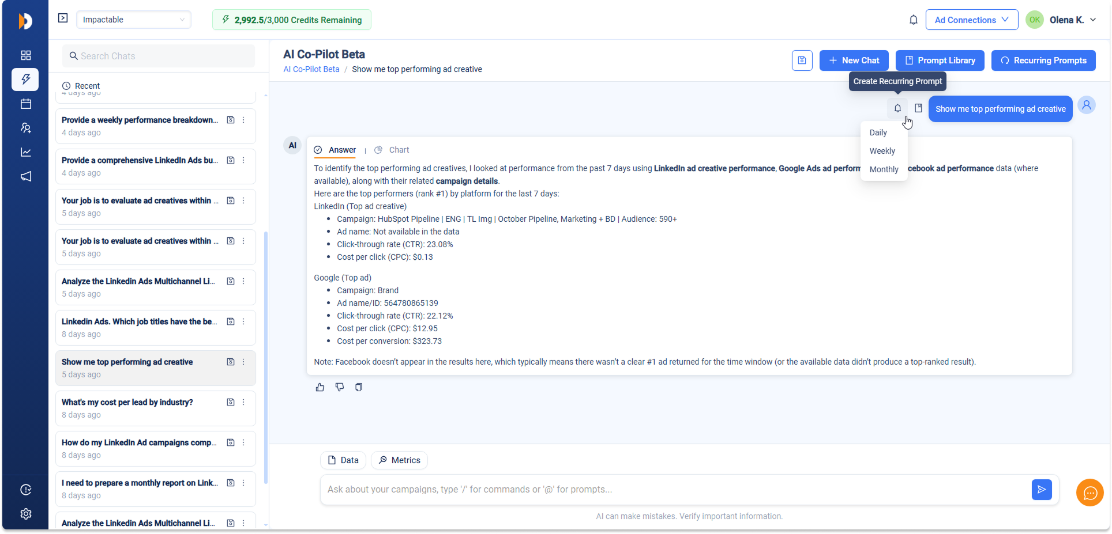
Task: Click the orange chat support bubble
Action: point(1090,493)
